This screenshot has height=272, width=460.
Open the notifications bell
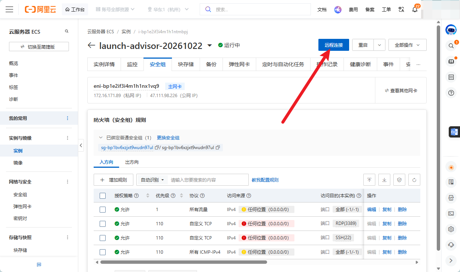pos(415,10)
